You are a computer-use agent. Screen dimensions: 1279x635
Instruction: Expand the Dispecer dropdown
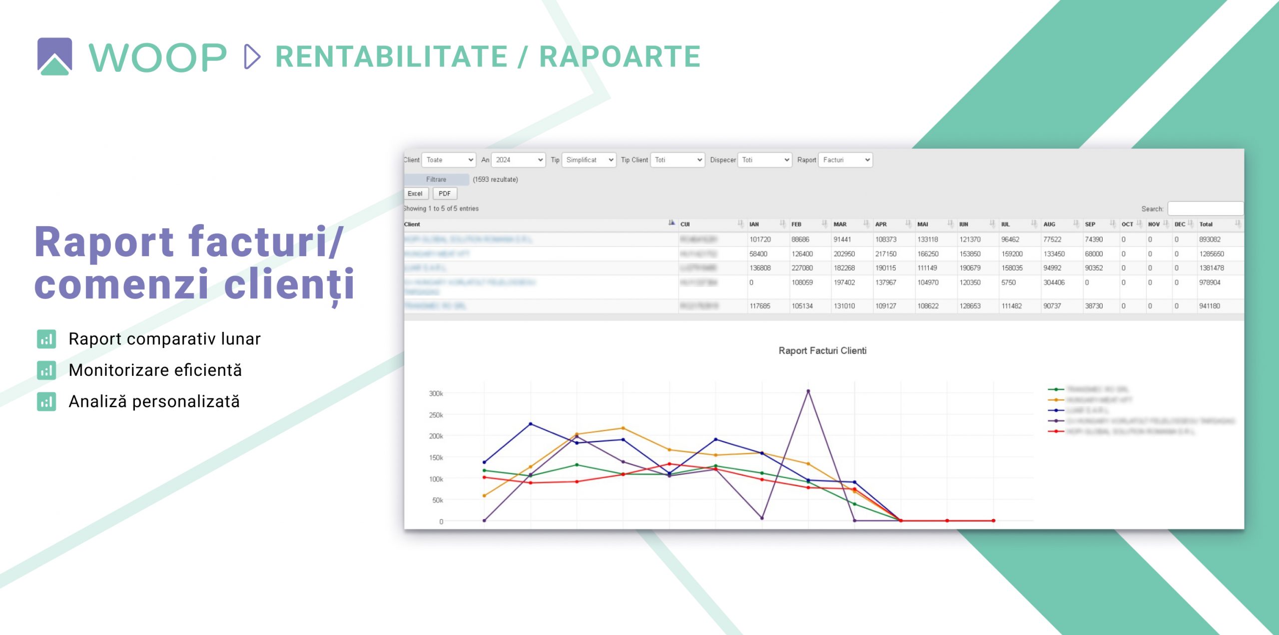pos(765,160)
